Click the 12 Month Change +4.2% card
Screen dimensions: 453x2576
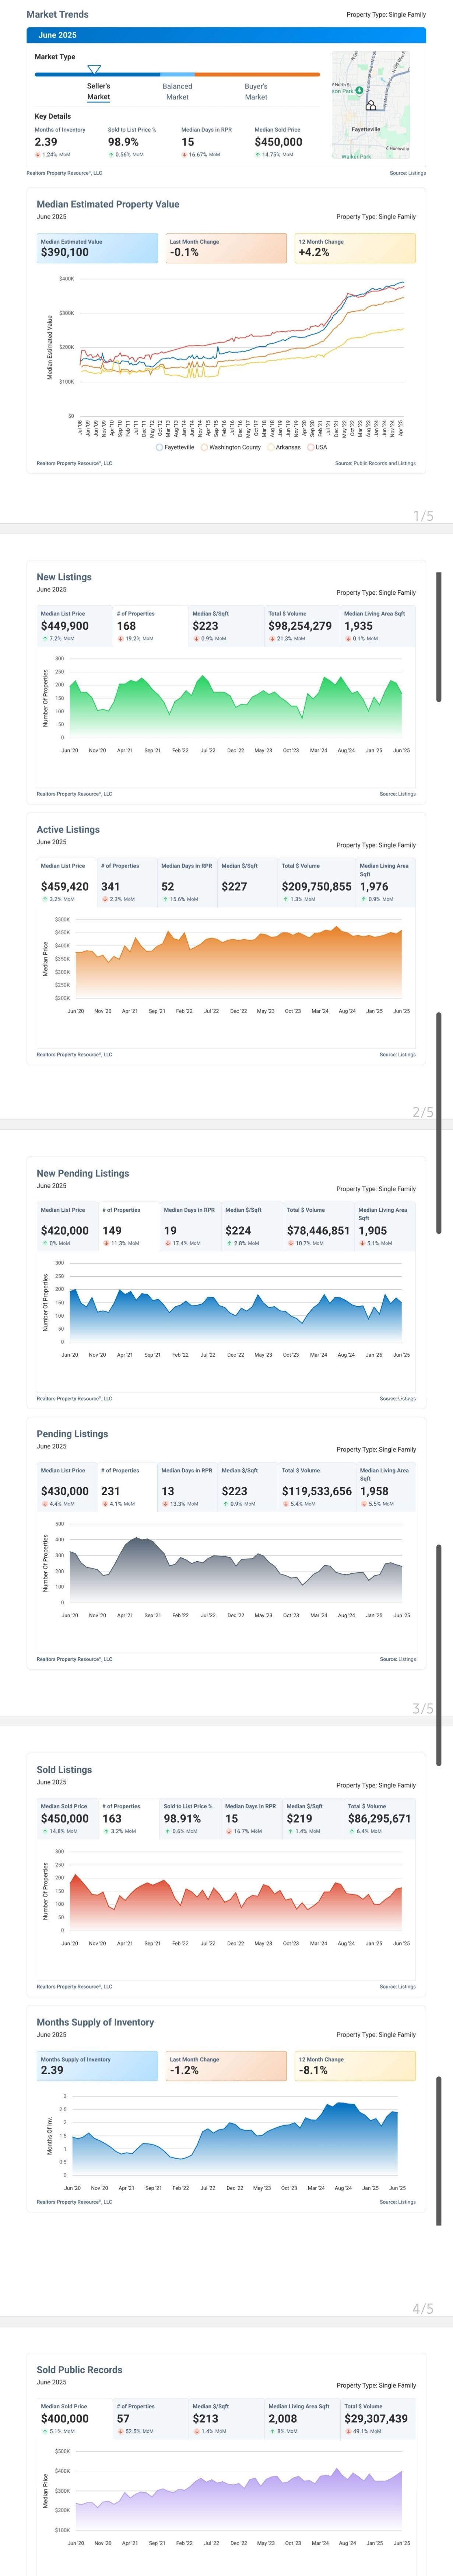(x=355, y=248)
